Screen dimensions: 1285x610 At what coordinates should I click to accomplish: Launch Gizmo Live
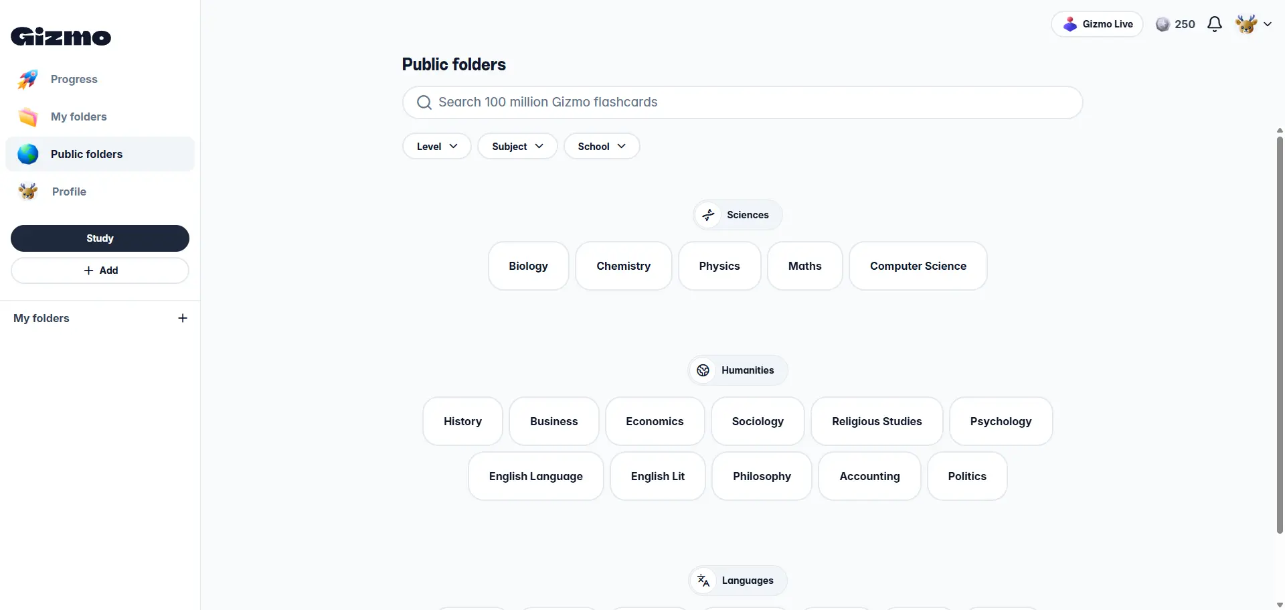point(1098,24)
